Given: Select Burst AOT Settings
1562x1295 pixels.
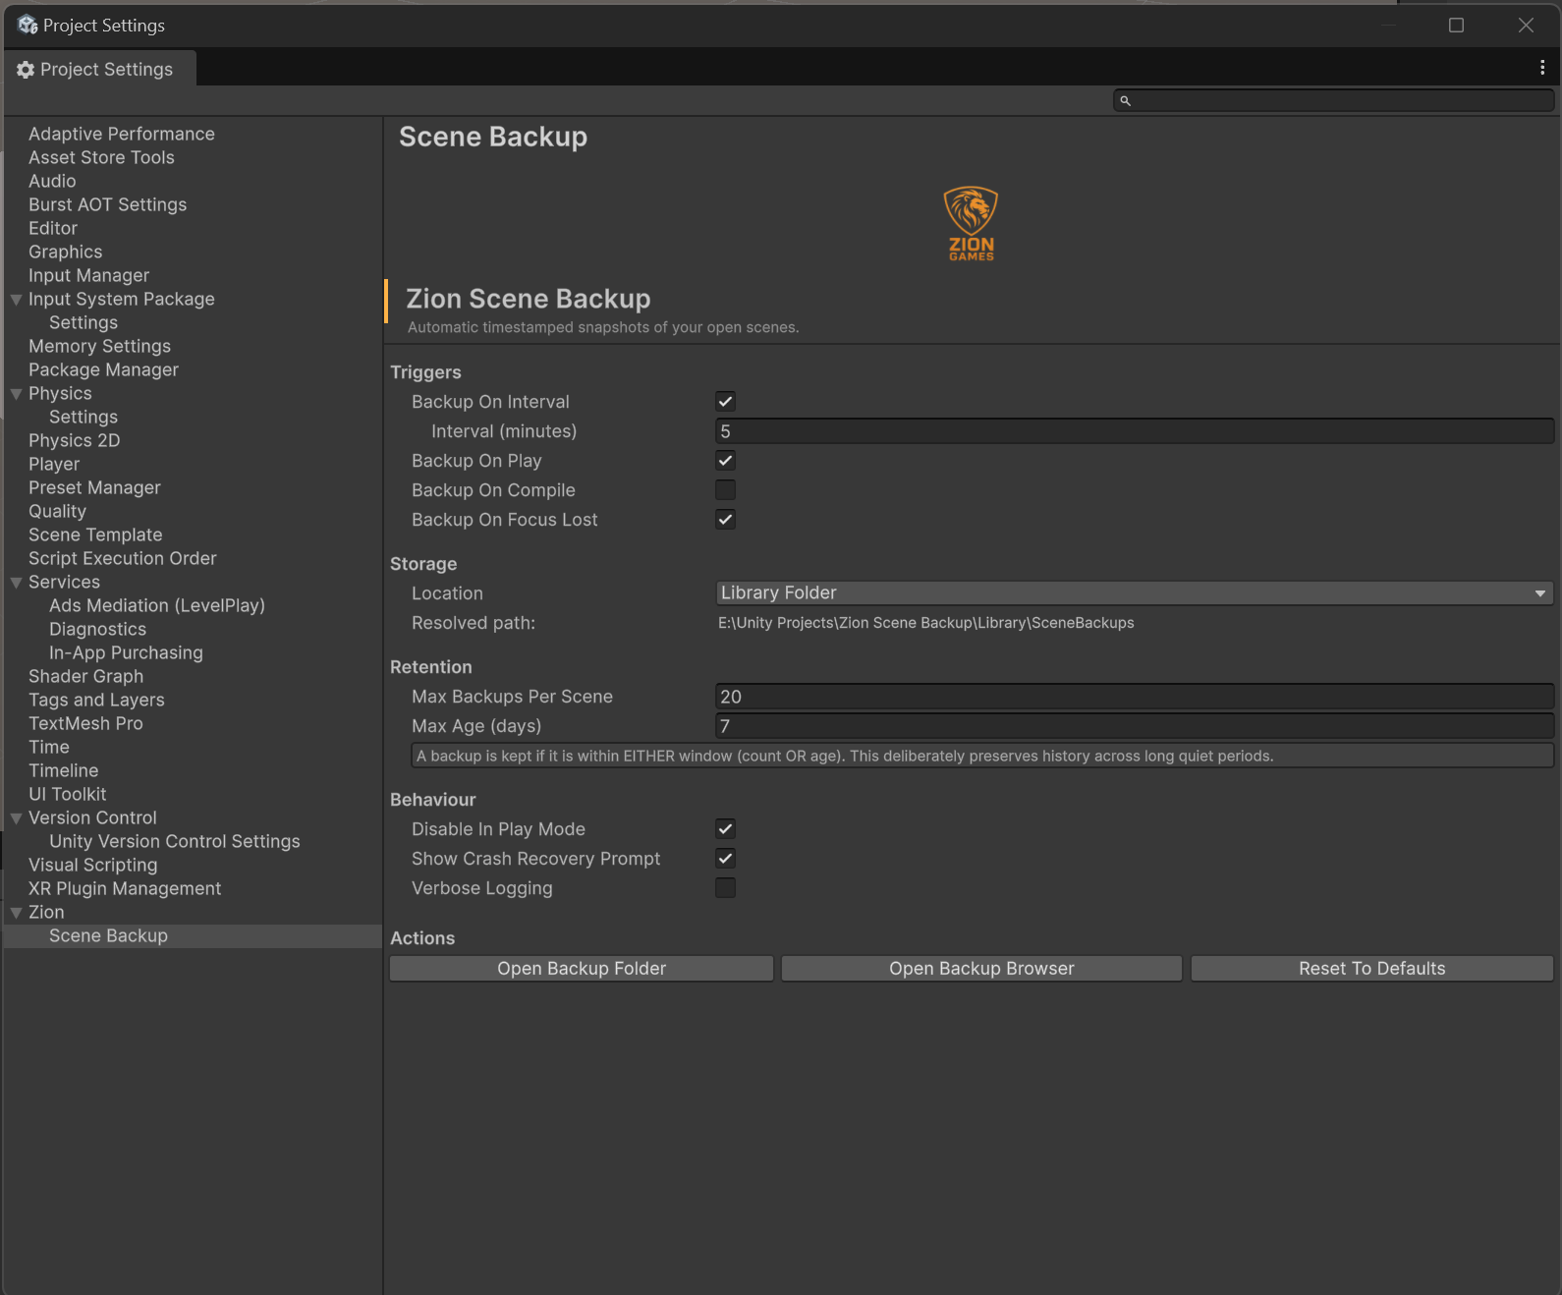Looking at the screenshot, I should (107, 204).
